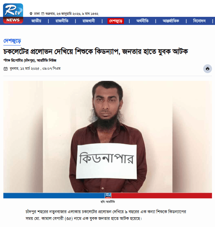Click the location pin icon near ঢাকা
The image size is (215, 227).
31,14
